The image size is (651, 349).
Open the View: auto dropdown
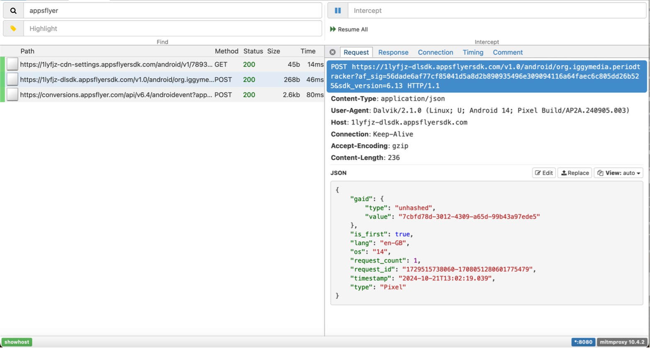[618, 173]
